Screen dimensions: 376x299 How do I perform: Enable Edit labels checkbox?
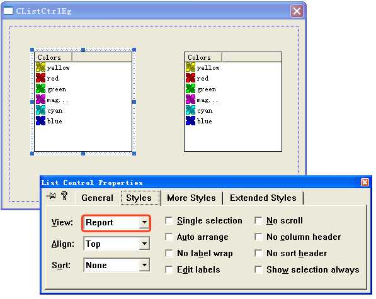[x=169, y=269]
